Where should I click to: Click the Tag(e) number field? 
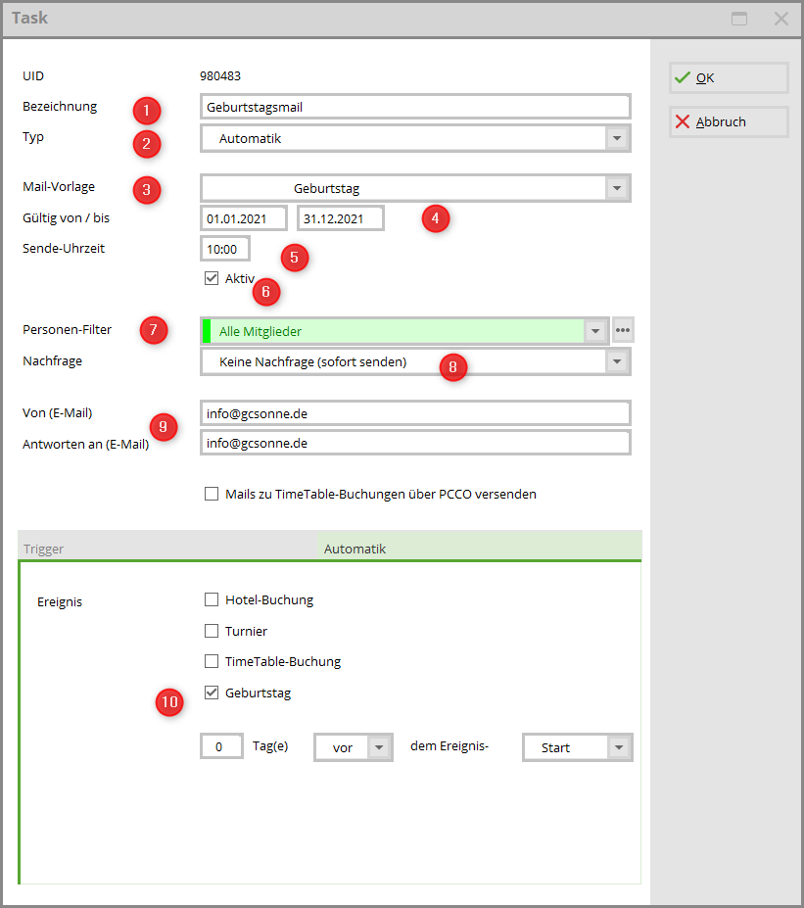click(221, 746)
